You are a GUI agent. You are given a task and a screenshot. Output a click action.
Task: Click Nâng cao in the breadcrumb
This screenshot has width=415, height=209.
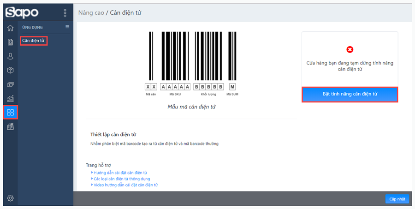(91, 13)
